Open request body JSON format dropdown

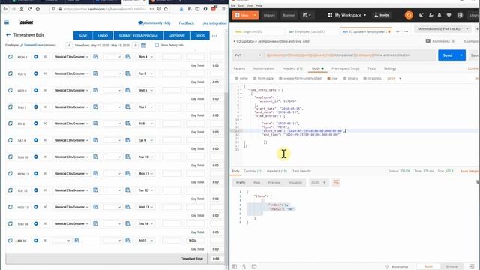pyautogui.click(x=394, y=78)
